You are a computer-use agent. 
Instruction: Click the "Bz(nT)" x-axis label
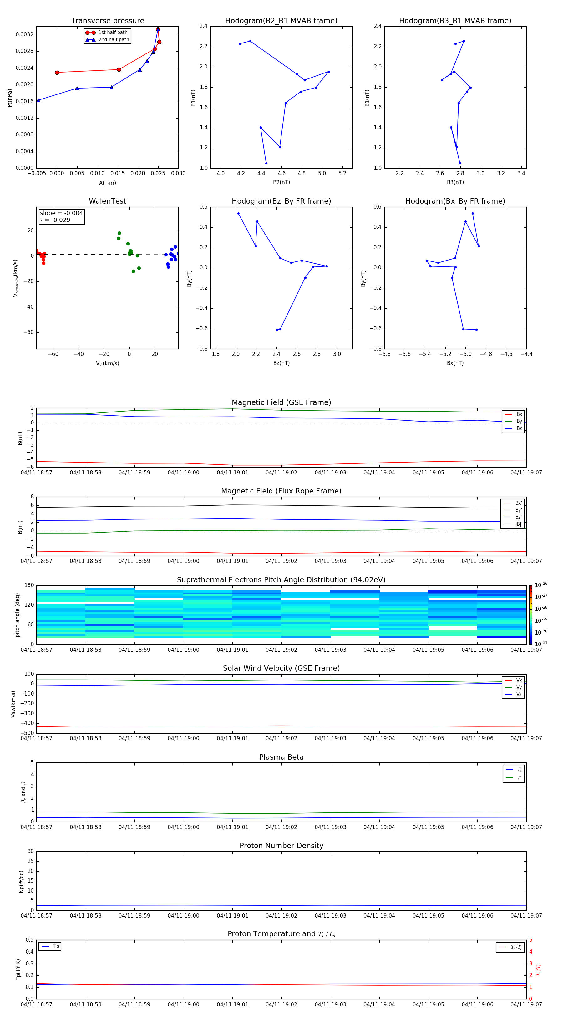[281, 363]
